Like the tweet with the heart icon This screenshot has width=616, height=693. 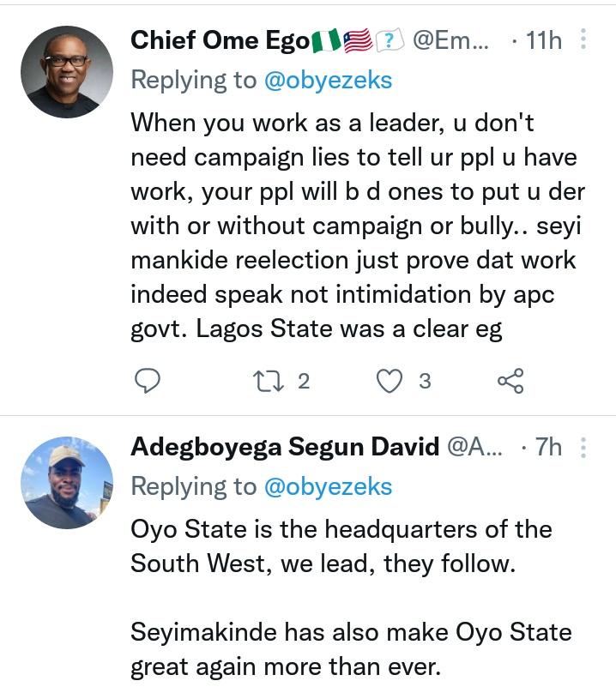tap(390, 381)
